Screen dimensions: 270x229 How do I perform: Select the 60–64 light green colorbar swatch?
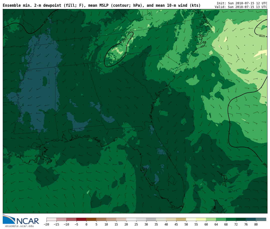pyautogui.click(x=211, y=219)
